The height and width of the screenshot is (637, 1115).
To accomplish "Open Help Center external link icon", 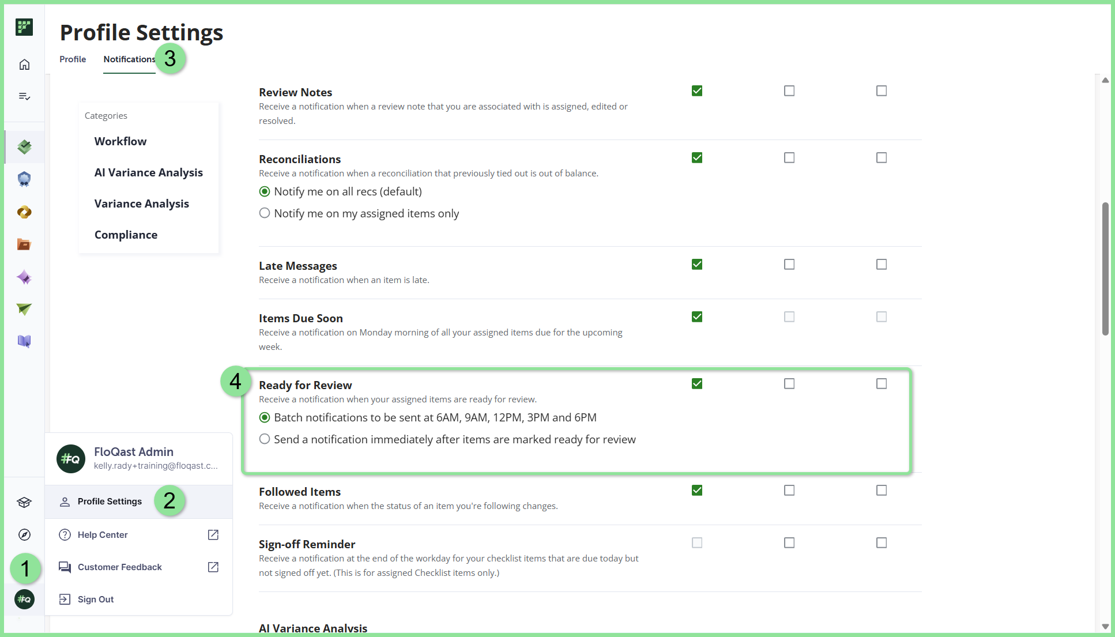I will coord(213,535).
